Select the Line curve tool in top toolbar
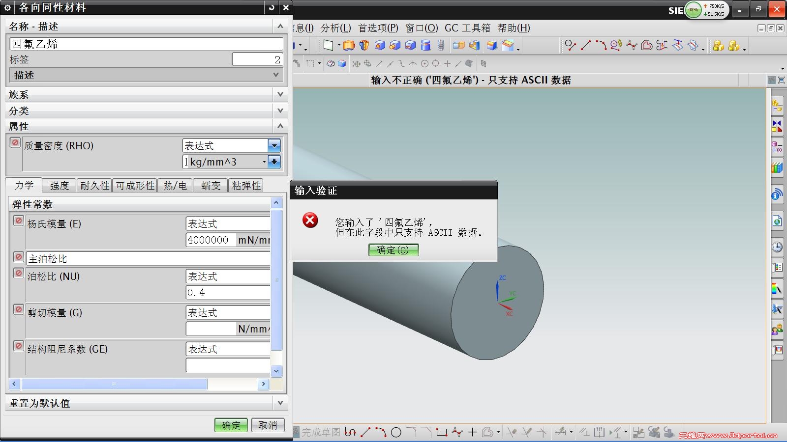 coord(585,46)
